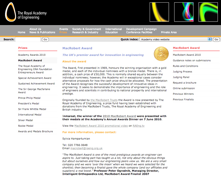Focus the Search text field

(x=28, y=39)
